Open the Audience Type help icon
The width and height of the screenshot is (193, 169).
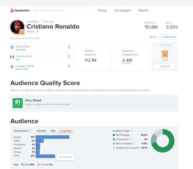(131, 131)
